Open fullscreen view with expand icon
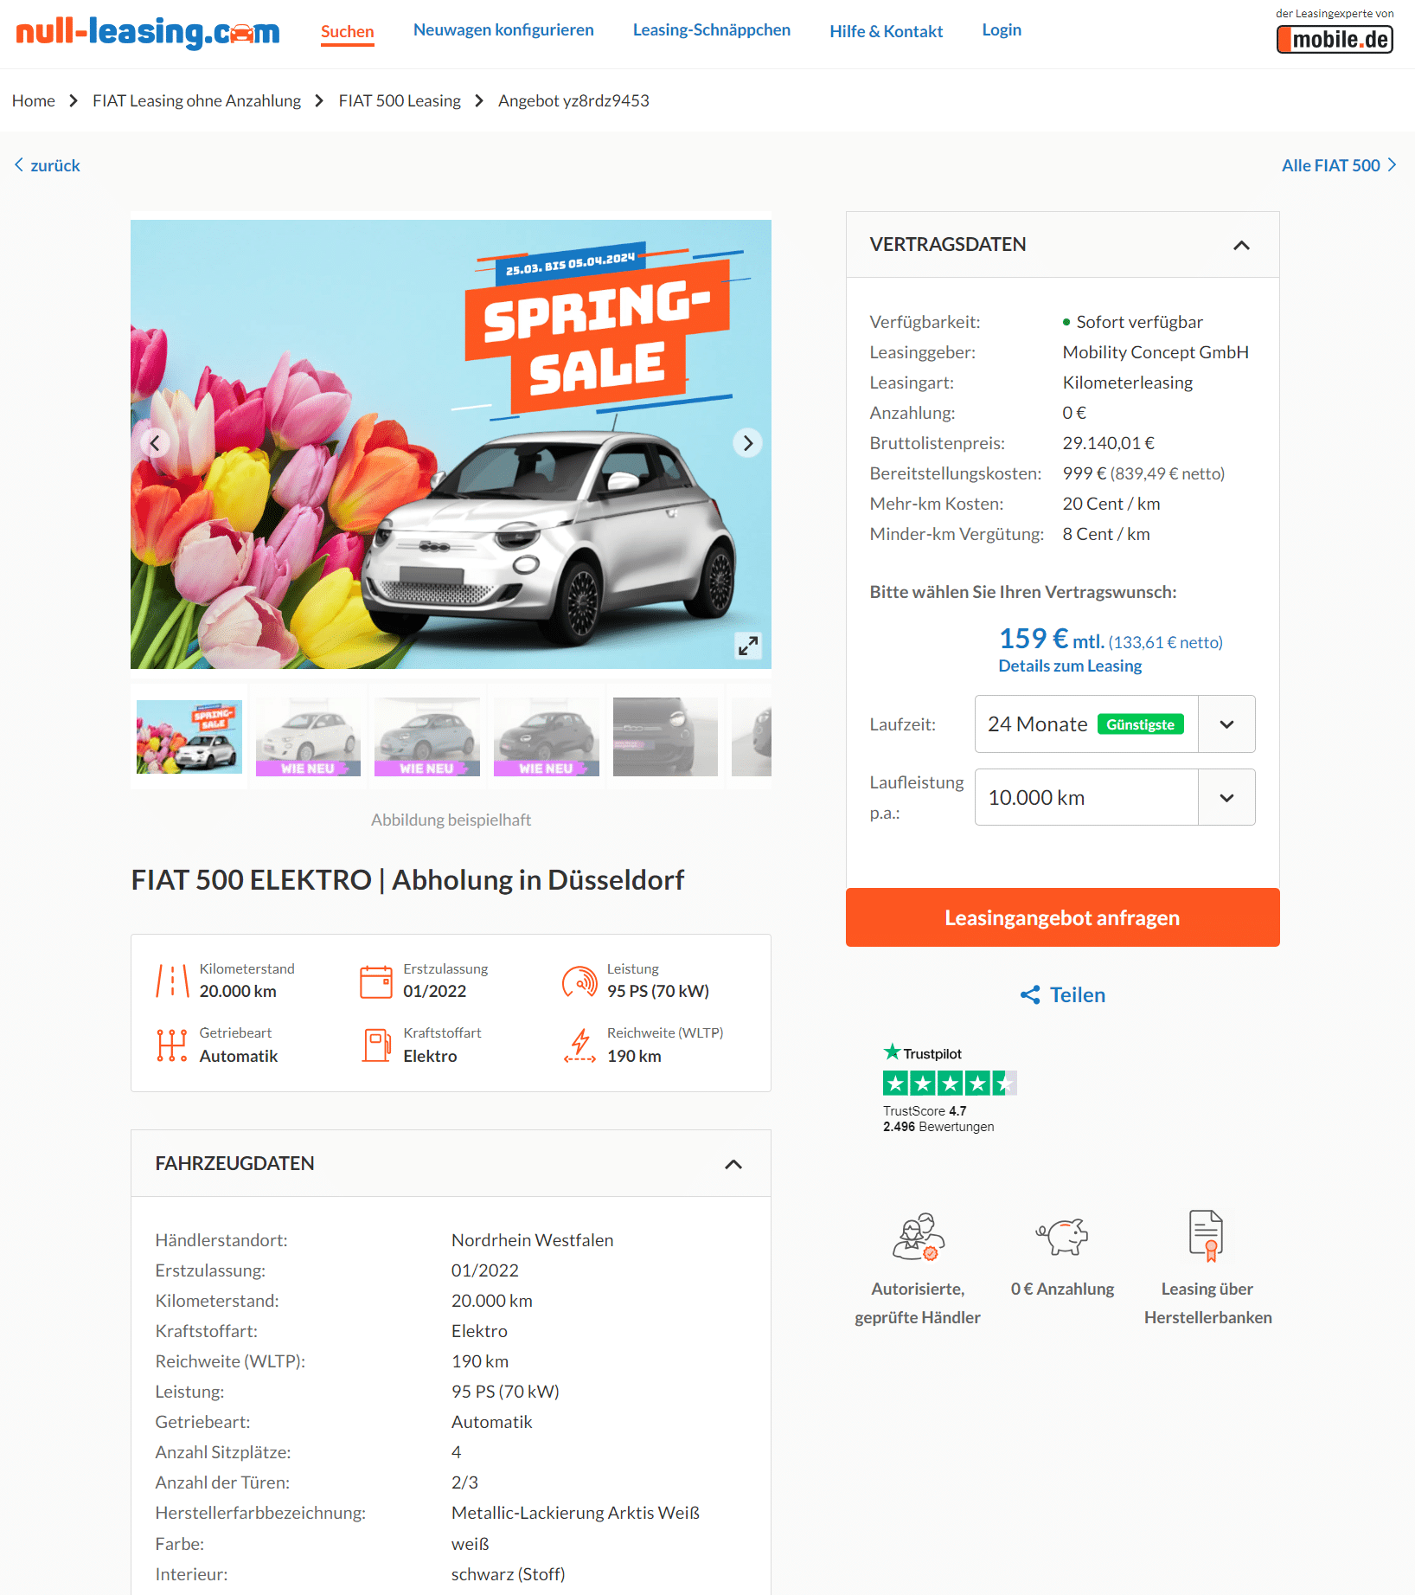Viewport: 1415px width, 1595px height. point(747,646)
